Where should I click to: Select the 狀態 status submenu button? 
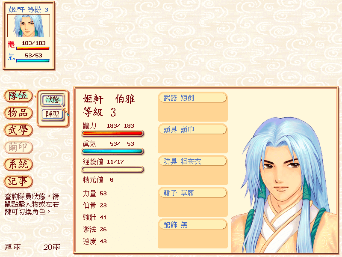click(53, 100)
